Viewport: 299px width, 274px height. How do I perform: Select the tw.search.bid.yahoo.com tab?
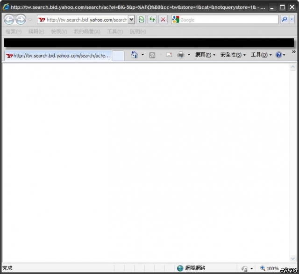[x=58, y=56]
